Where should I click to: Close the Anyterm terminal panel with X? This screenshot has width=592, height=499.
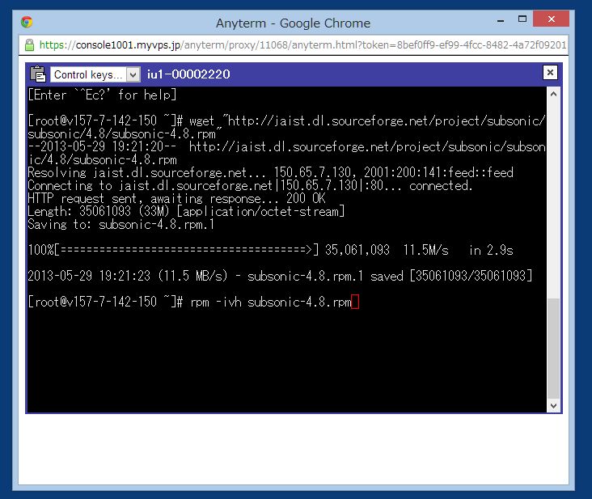[550, 73]
